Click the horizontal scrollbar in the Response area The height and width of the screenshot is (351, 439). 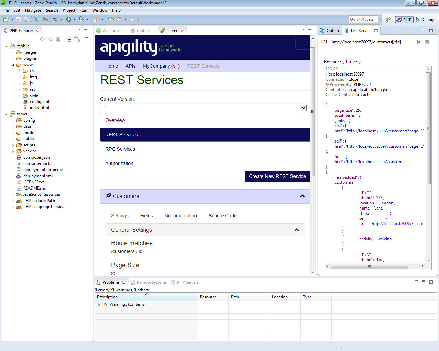[370, 266]
